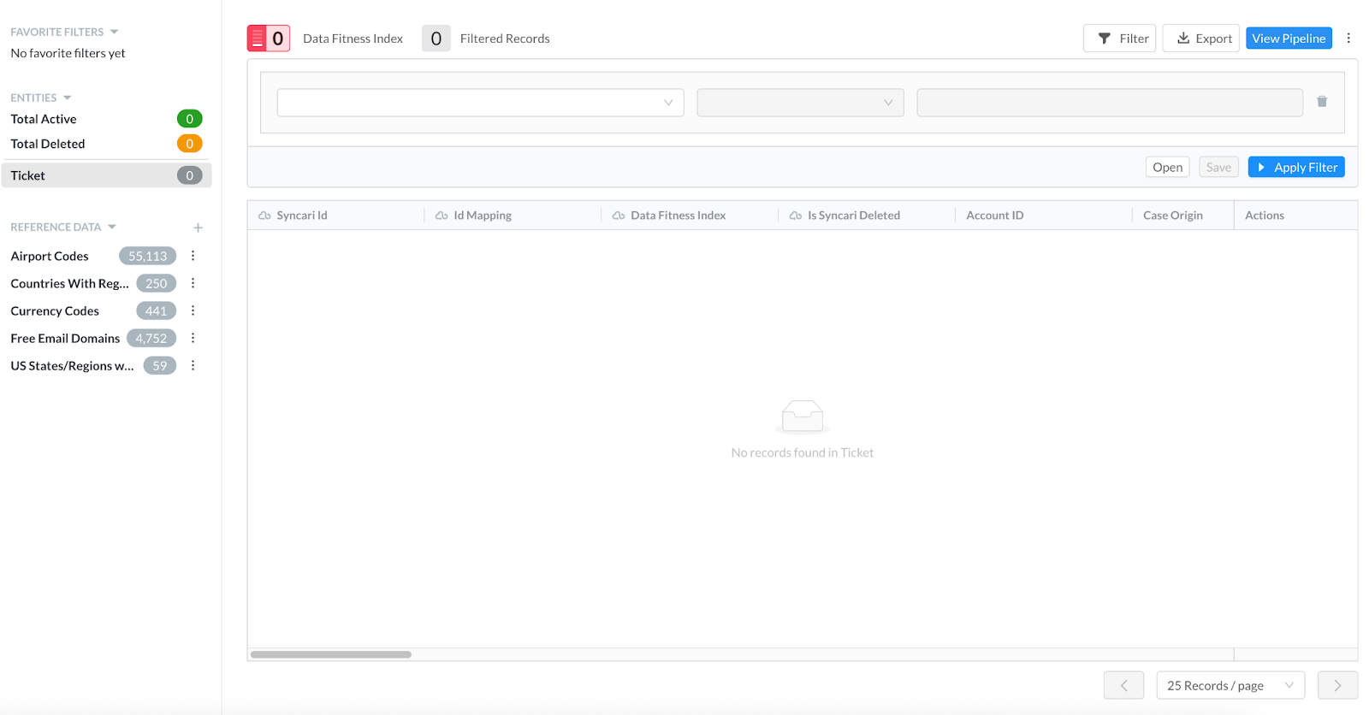Image resolution: width=1369 pixels, height=715 pixels.
Task: Click the horizontal table scrollbar
Action: 330,654
